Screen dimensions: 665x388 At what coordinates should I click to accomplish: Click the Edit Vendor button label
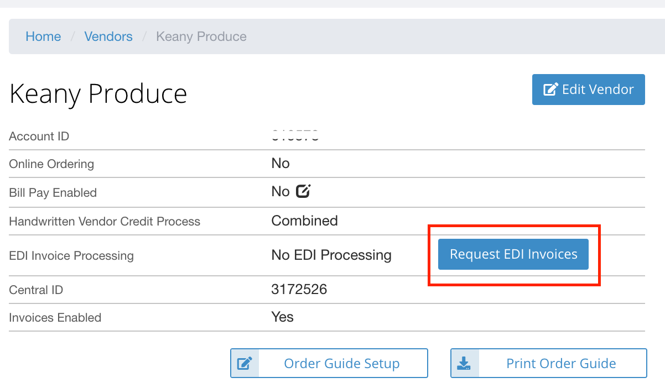point(598,90)
